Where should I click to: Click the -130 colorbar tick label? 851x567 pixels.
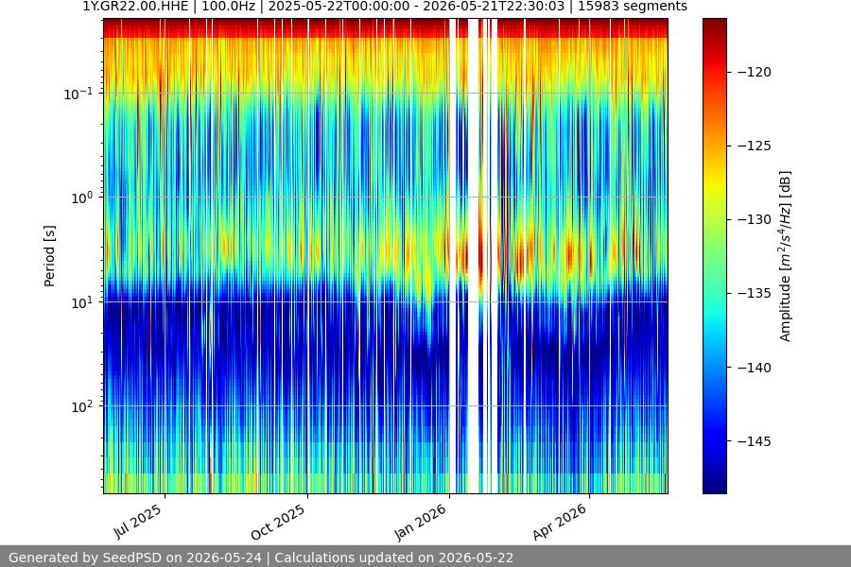coord(754,219)
